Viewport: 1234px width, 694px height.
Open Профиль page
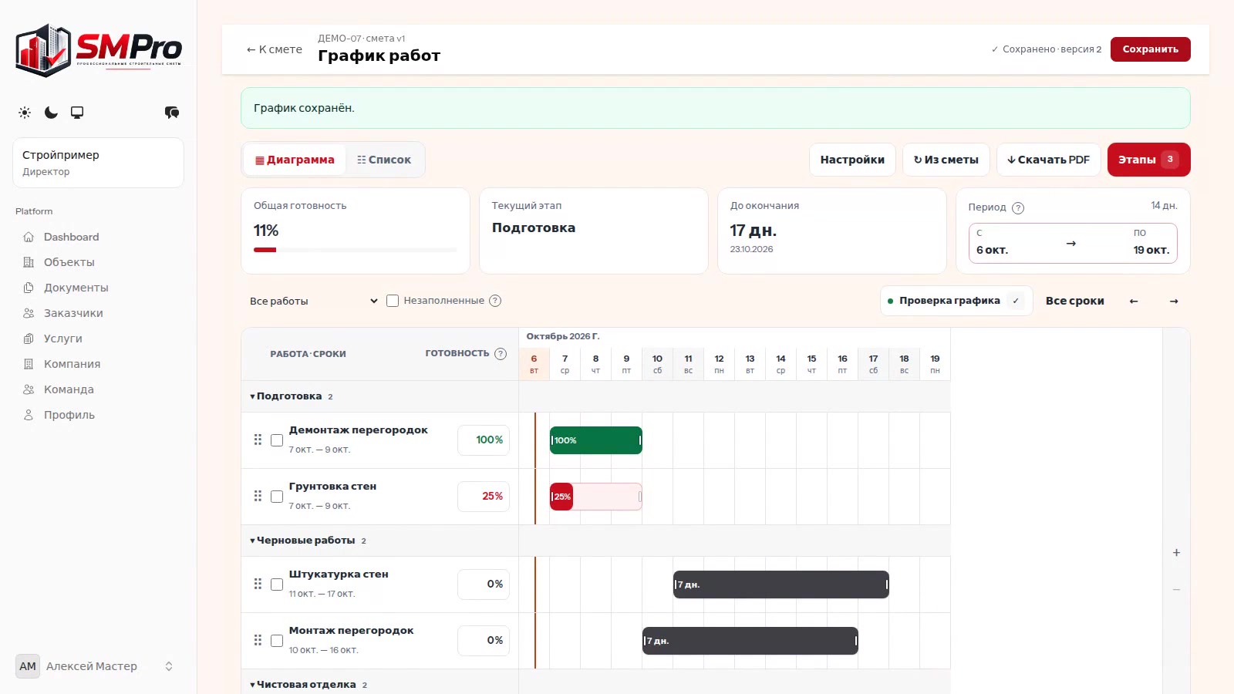click(x=69, y=415)
